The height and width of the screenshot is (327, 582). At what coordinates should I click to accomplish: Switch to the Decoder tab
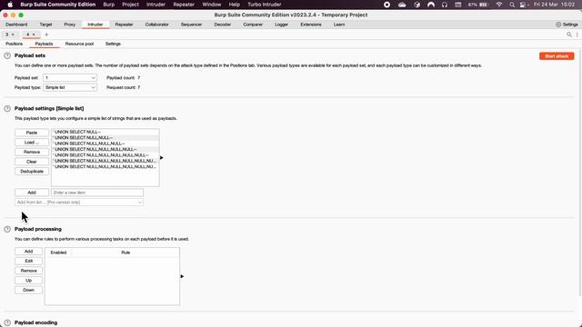(222, 25)
